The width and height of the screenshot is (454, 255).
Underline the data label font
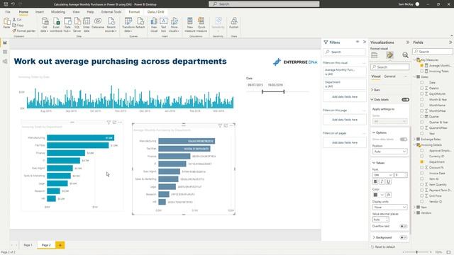pyautogui.click(x=389, y=181)
